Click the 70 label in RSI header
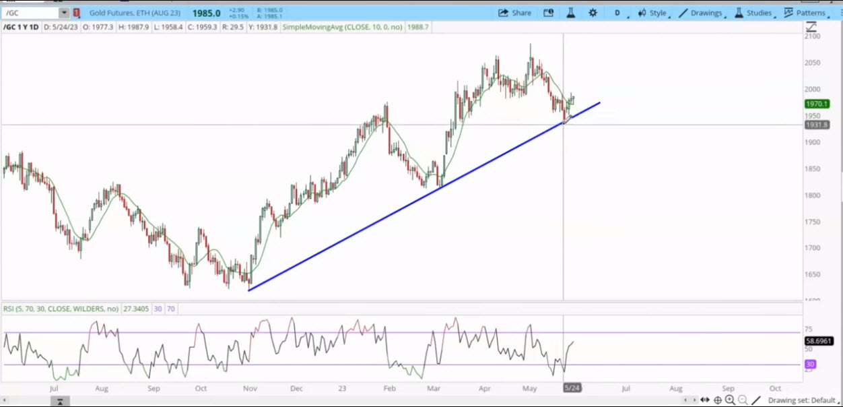 [171, 309]
